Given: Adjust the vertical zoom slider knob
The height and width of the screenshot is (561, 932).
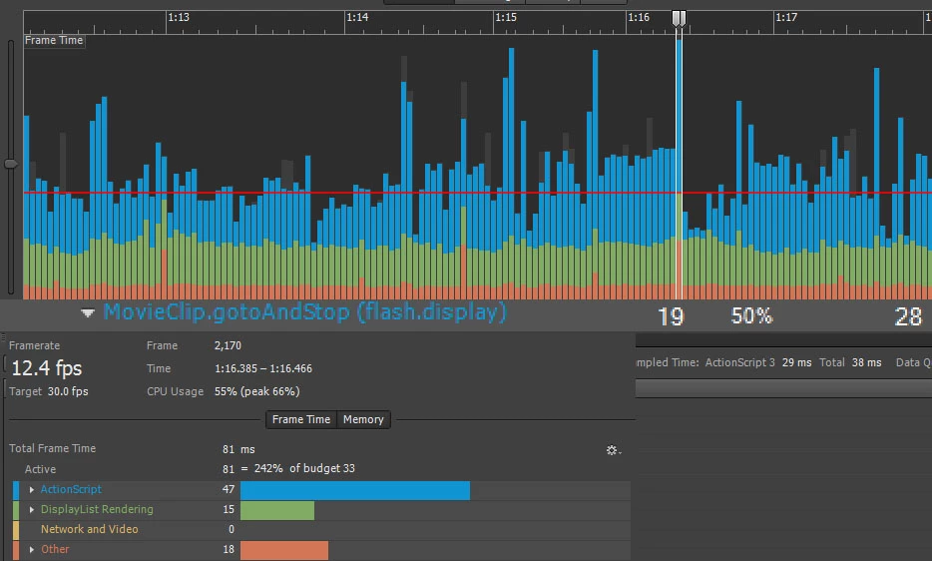Looking at the screenshot, I should [11, 164].
